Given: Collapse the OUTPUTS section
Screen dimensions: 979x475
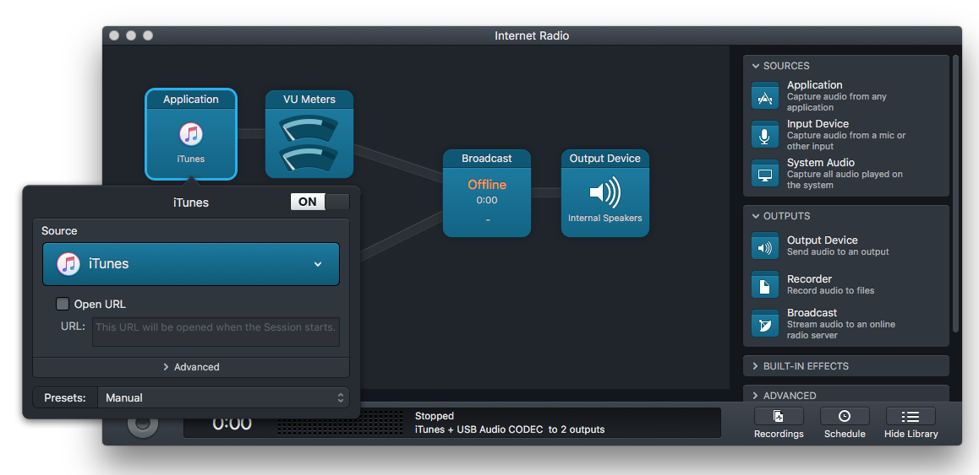Looking at the screenshot, I should (756, 216).
